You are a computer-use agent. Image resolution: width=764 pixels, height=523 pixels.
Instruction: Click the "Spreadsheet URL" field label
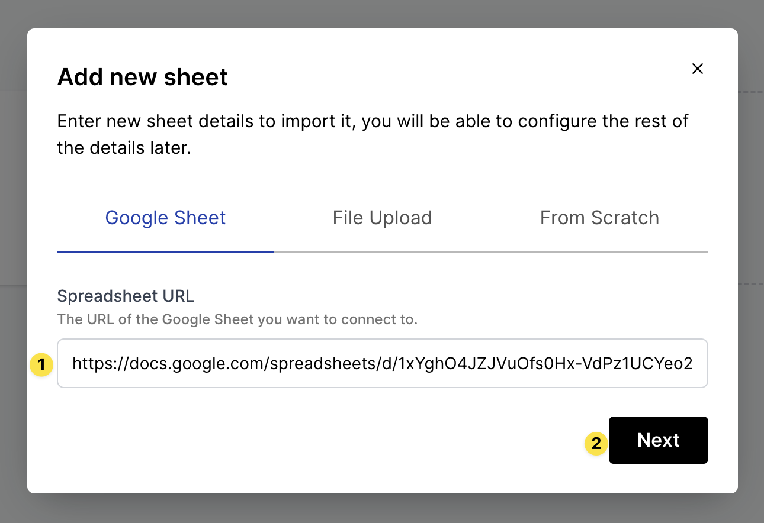coord(126,295)
